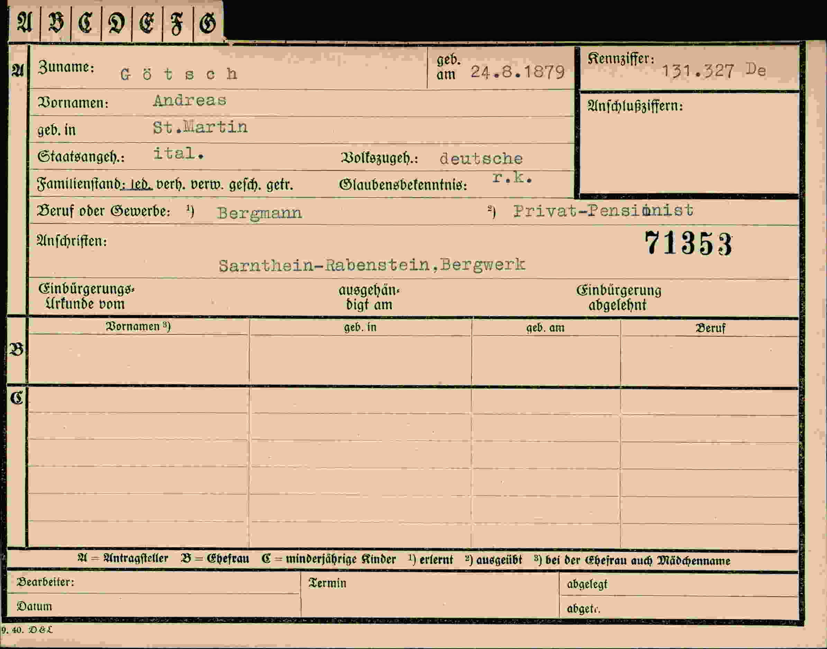
Task: Click the 'Volkszugeh.:' label
Action: (380, 158)
